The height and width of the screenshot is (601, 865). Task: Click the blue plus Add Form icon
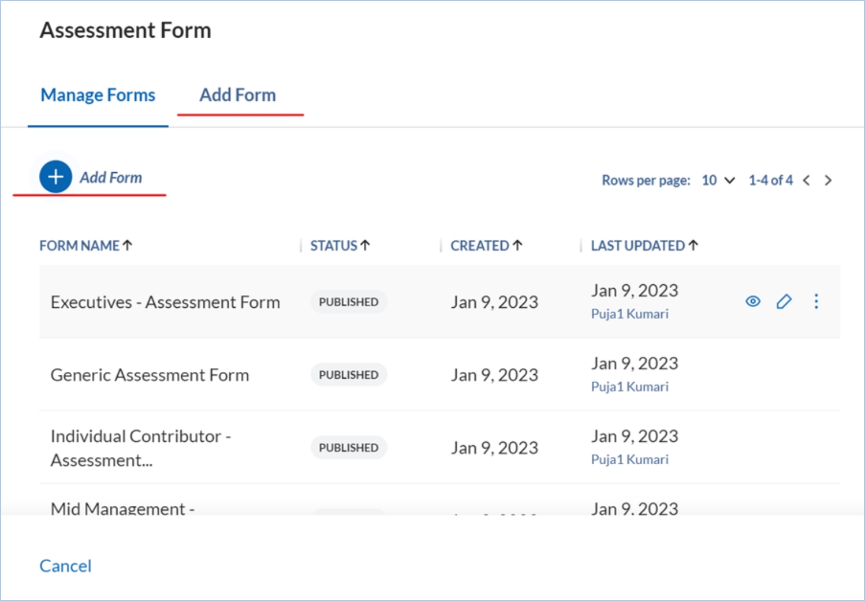pyautogui.click(x=55, y=177)
